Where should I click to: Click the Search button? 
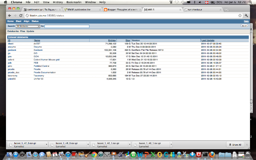pyautogui.click(x=244, y=26)
